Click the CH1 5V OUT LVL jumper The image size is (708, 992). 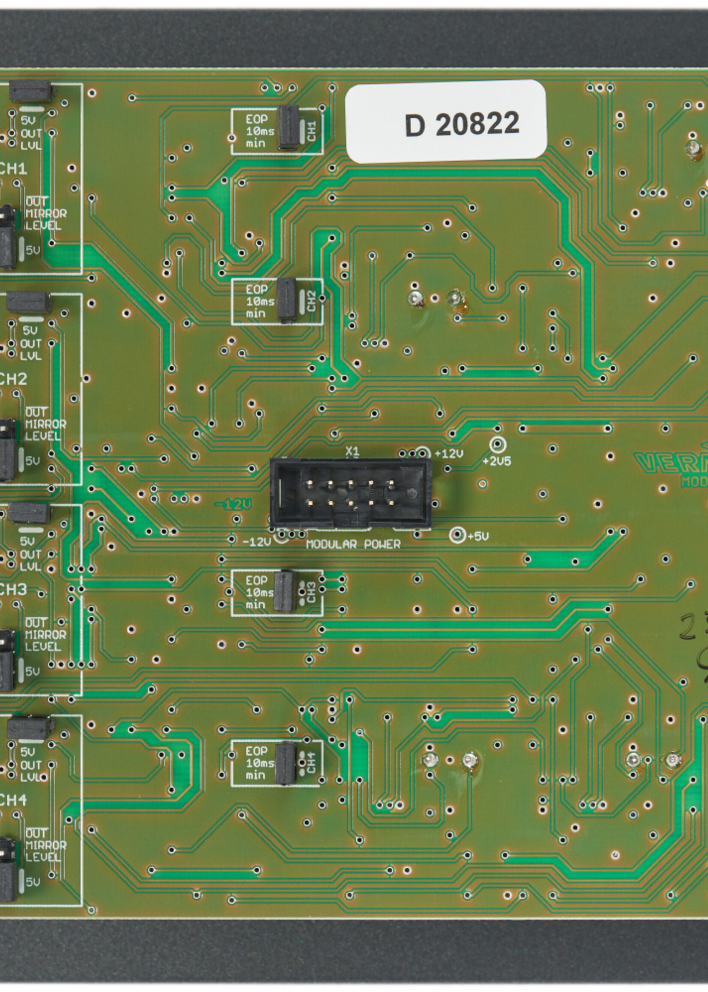31,92
